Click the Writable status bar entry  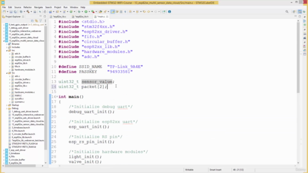pyautogui.click(x=189, y=170)
